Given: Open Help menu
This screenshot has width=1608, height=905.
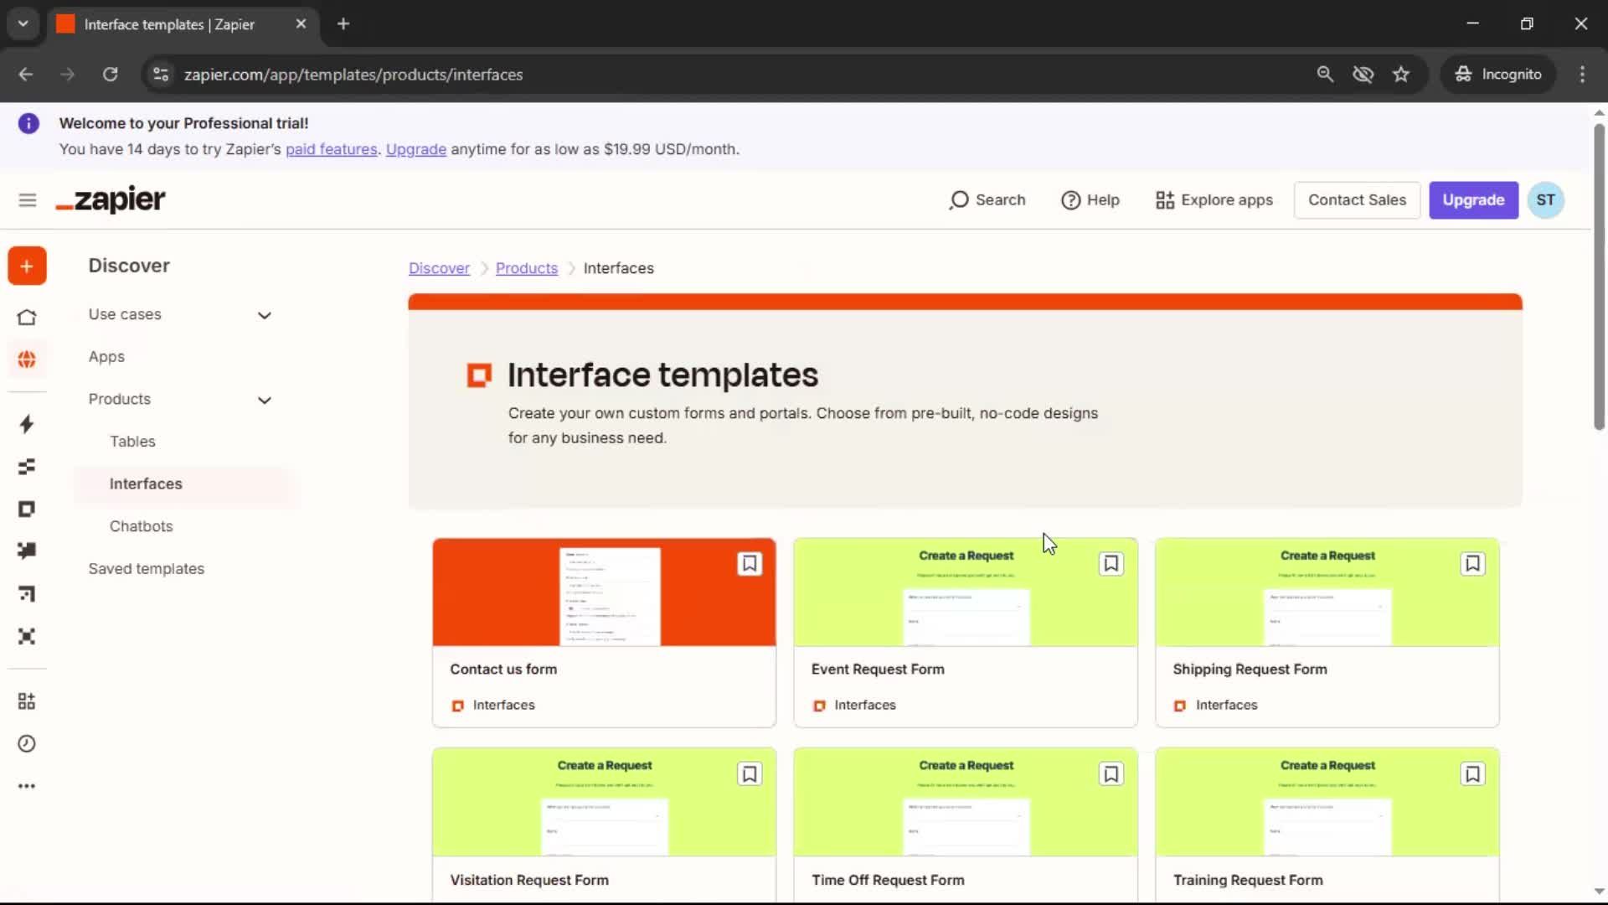Looking at the screenshot, I should pyautogui.click(x=1090, y=200).
